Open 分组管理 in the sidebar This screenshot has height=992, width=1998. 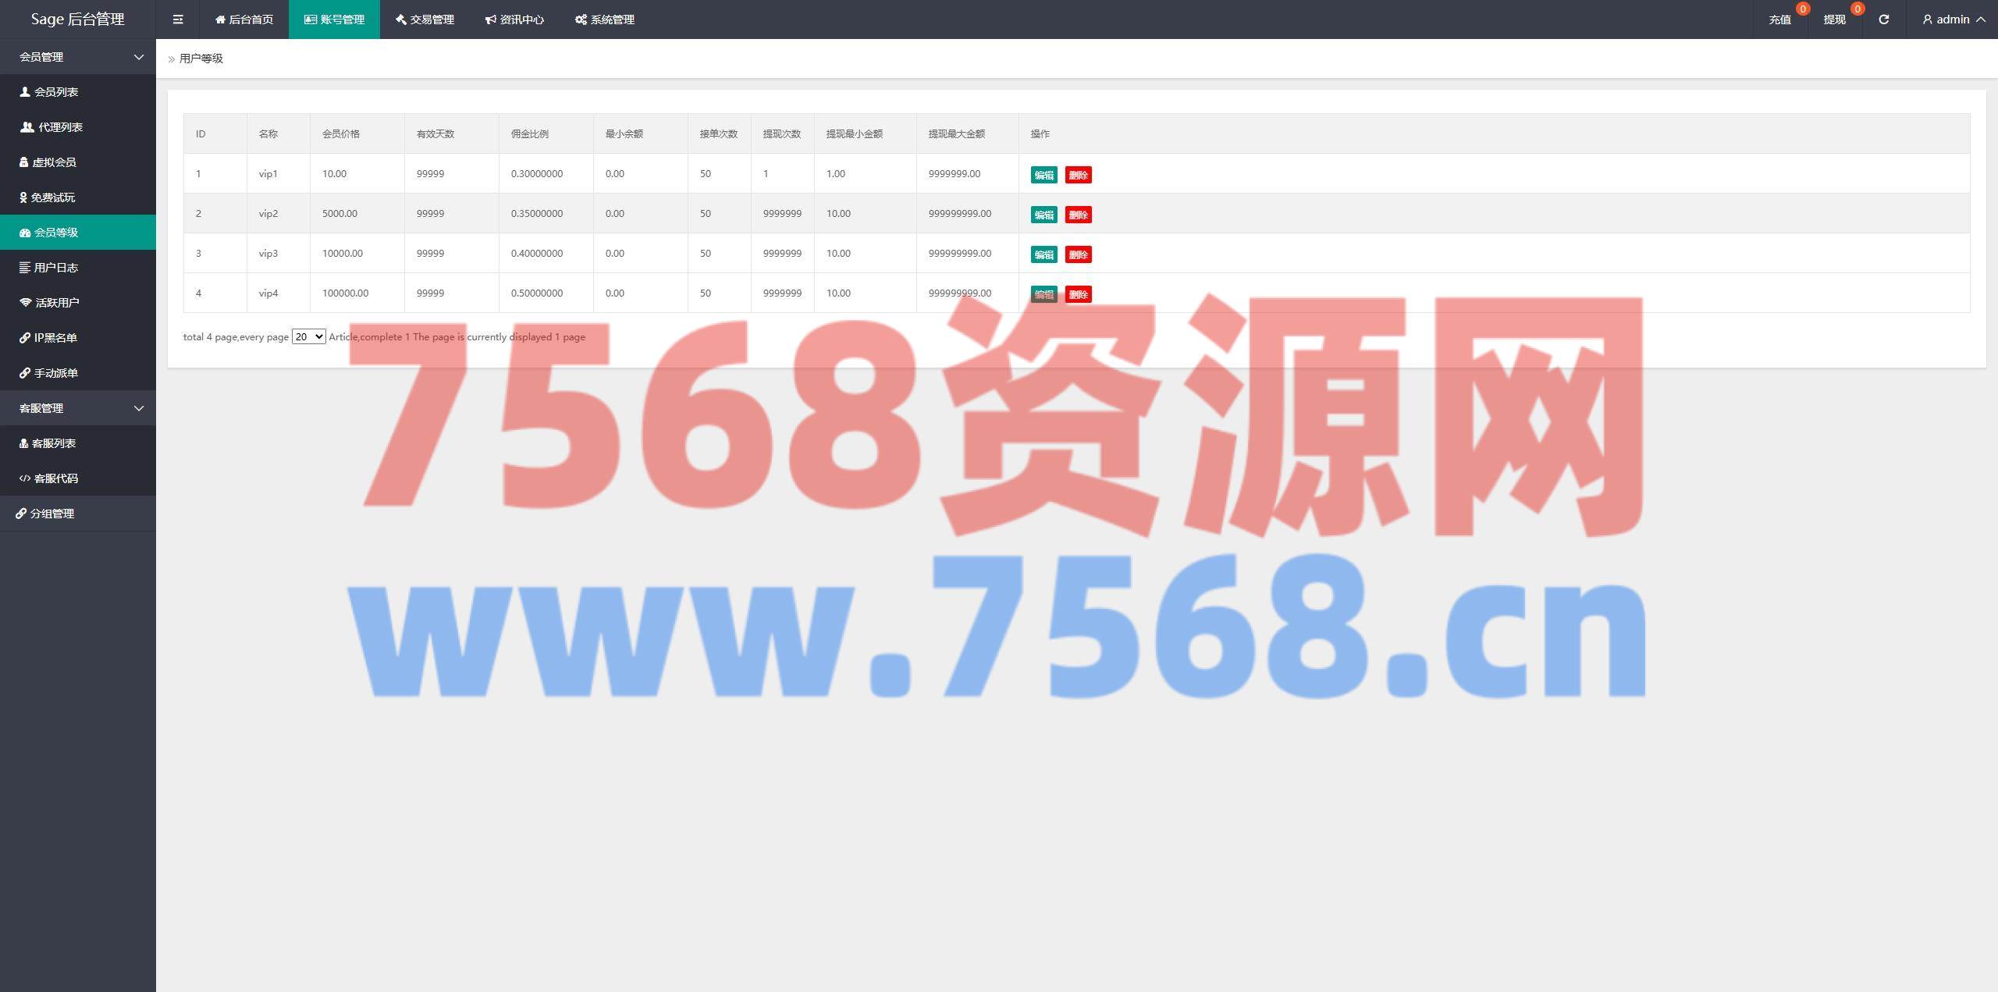(52, 514)
